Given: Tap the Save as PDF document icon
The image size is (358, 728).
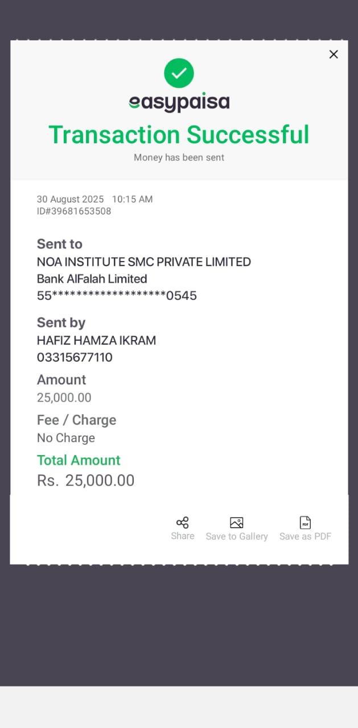Looking at the screenshot, I should [x=305, y=523].
